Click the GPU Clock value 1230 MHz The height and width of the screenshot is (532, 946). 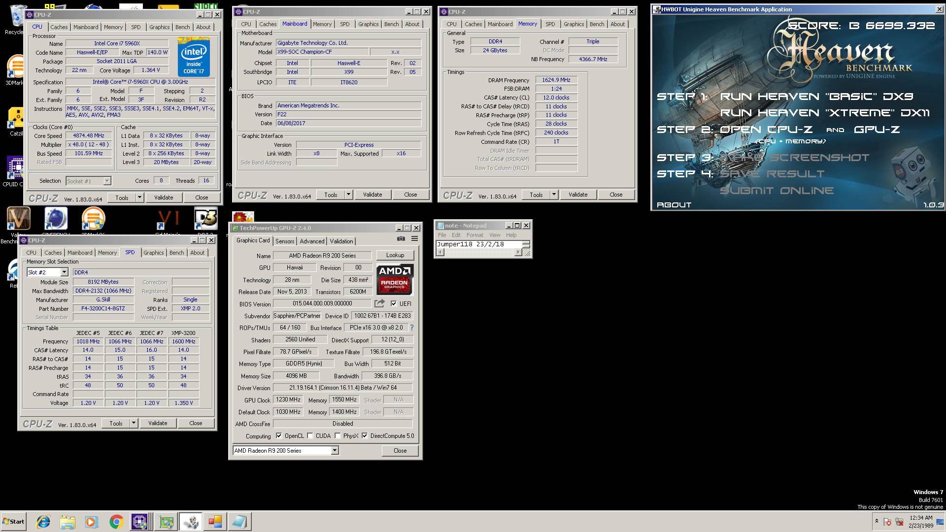[288, 399]
